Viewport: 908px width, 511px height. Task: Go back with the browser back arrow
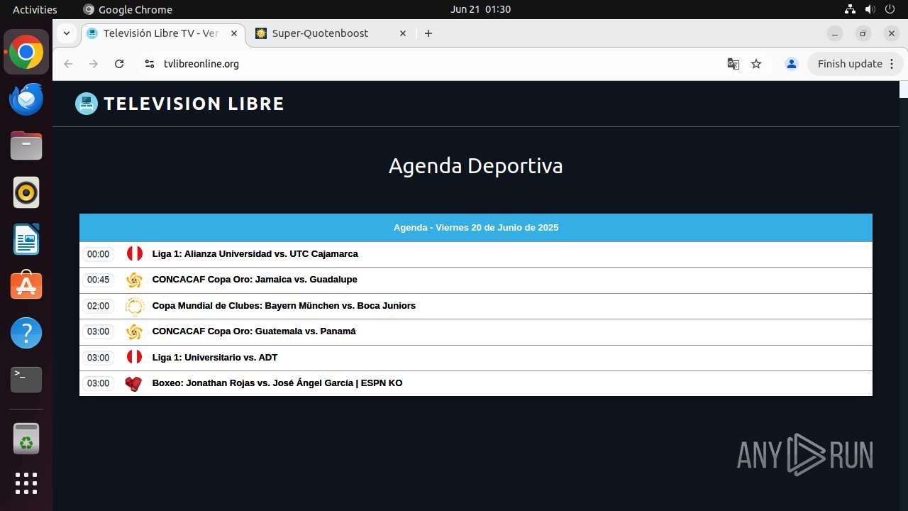coord(68,64)
